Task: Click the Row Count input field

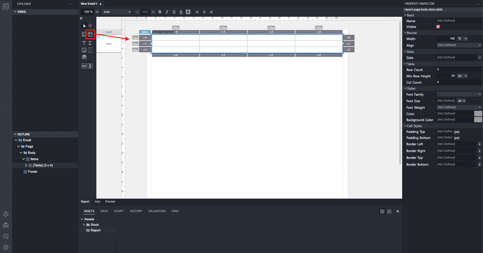Action: click(459, 69)
